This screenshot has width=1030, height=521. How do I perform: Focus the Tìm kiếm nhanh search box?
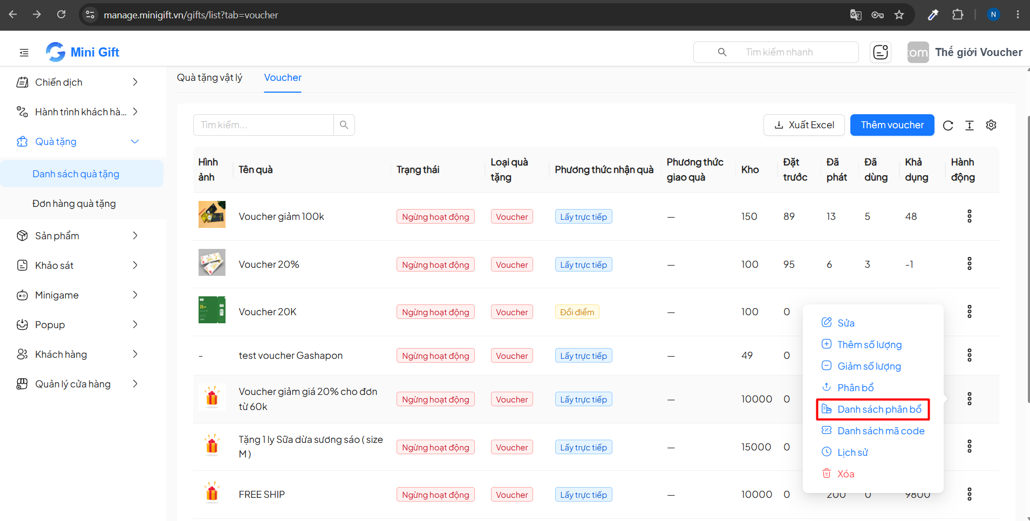[x=776, y=52]
